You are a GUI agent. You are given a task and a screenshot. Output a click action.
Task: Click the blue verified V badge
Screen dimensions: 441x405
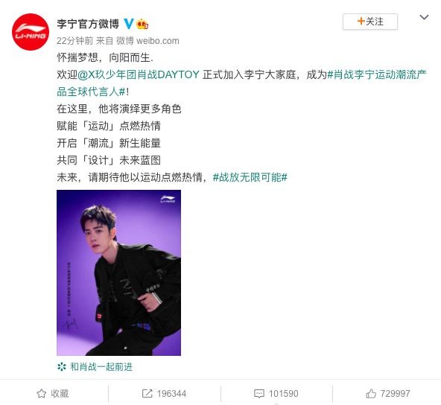pos(129,24)
